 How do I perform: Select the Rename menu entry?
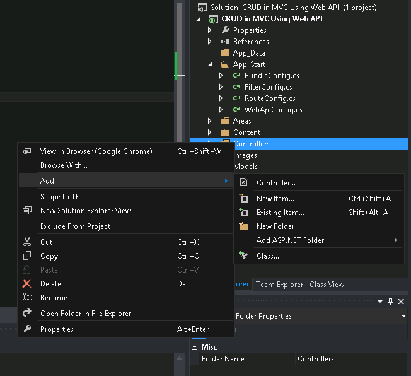pos(126,298)
